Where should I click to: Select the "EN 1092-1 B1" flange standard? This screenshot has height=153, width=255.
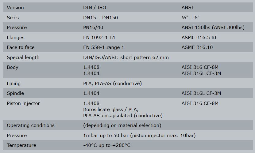99,37
